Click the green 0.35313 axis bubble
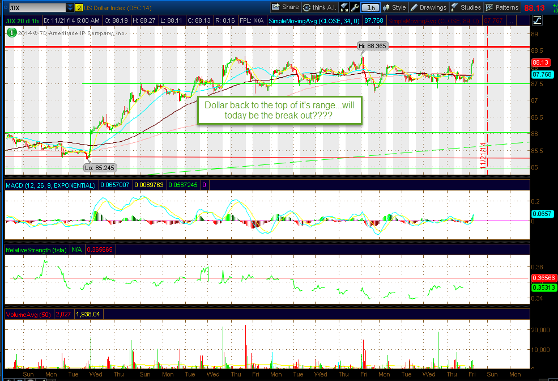 [x=544, y=287]
